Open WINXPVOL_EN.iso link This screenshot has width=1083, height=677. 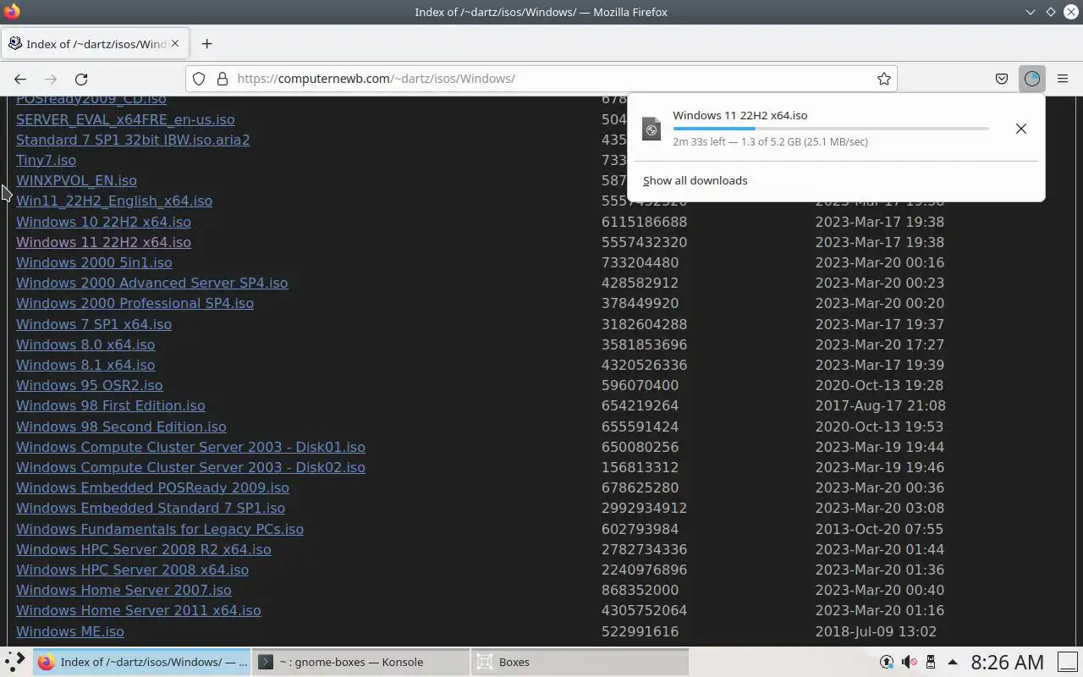point(76,180)
